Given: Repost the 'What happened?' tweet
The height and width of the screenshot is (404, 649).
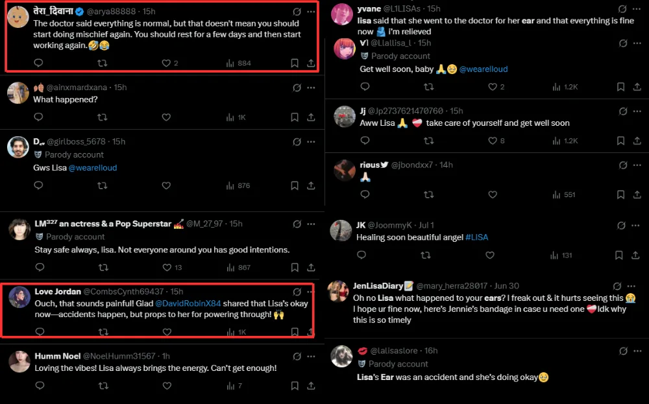Looking at the screenshot, I should (x=102, y=117).
